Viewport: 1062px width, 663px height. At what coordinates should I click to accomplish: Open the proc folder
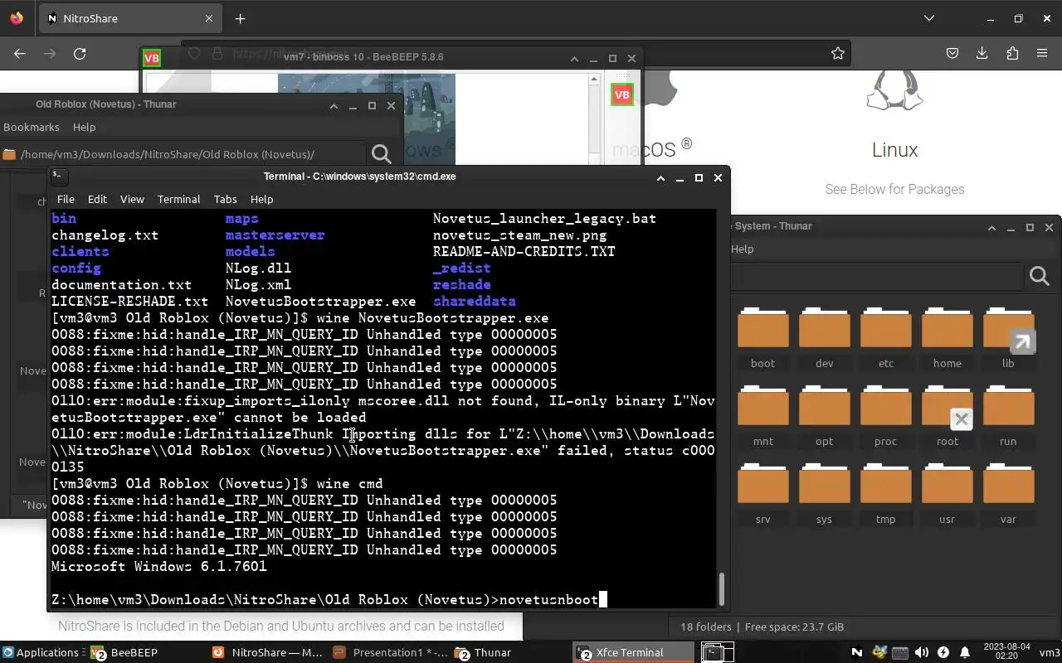tap(885, 416)
